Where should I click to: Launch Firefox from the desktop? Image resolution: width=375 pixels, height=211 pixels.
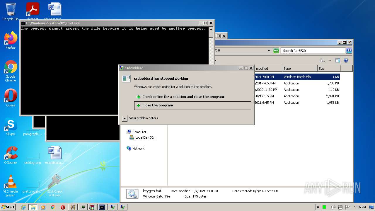pyautogui.click(x=11, y=40)
